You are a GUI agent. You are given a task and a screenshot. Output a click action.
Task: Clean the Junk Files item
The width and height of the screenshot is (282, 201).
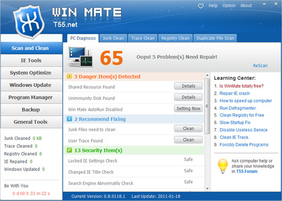pos(188,129)
